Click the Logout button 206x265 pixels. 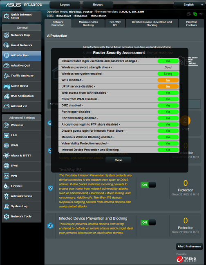[x=65, y=5]
